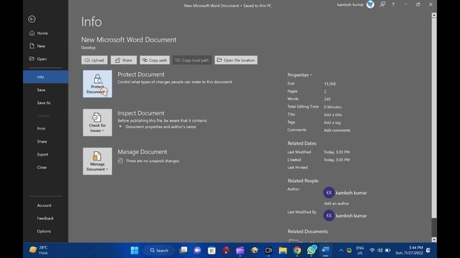
Task: Click the Open file location button
Action: click(236, 60)
